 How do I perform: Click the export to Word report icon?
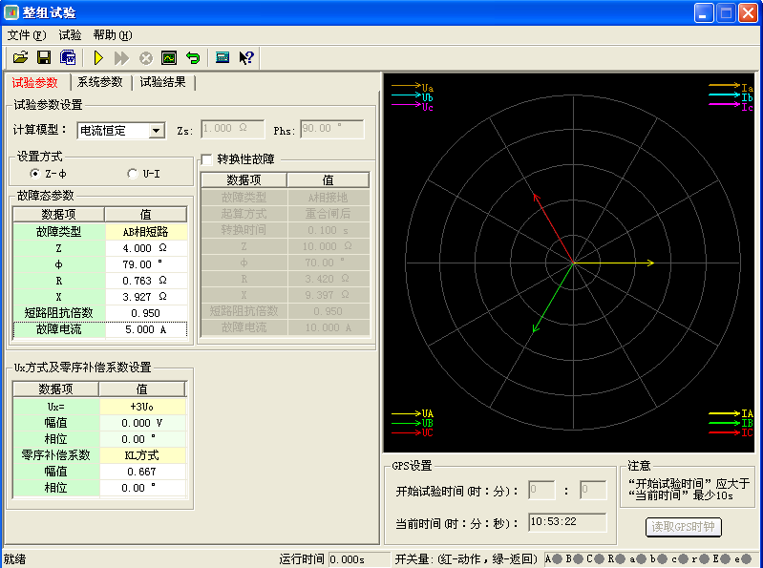click(x=67, y=58)
